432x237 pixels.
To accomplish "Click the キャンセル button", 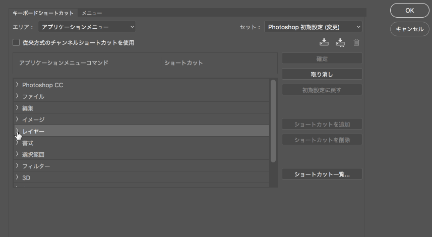I will [409, 29].
